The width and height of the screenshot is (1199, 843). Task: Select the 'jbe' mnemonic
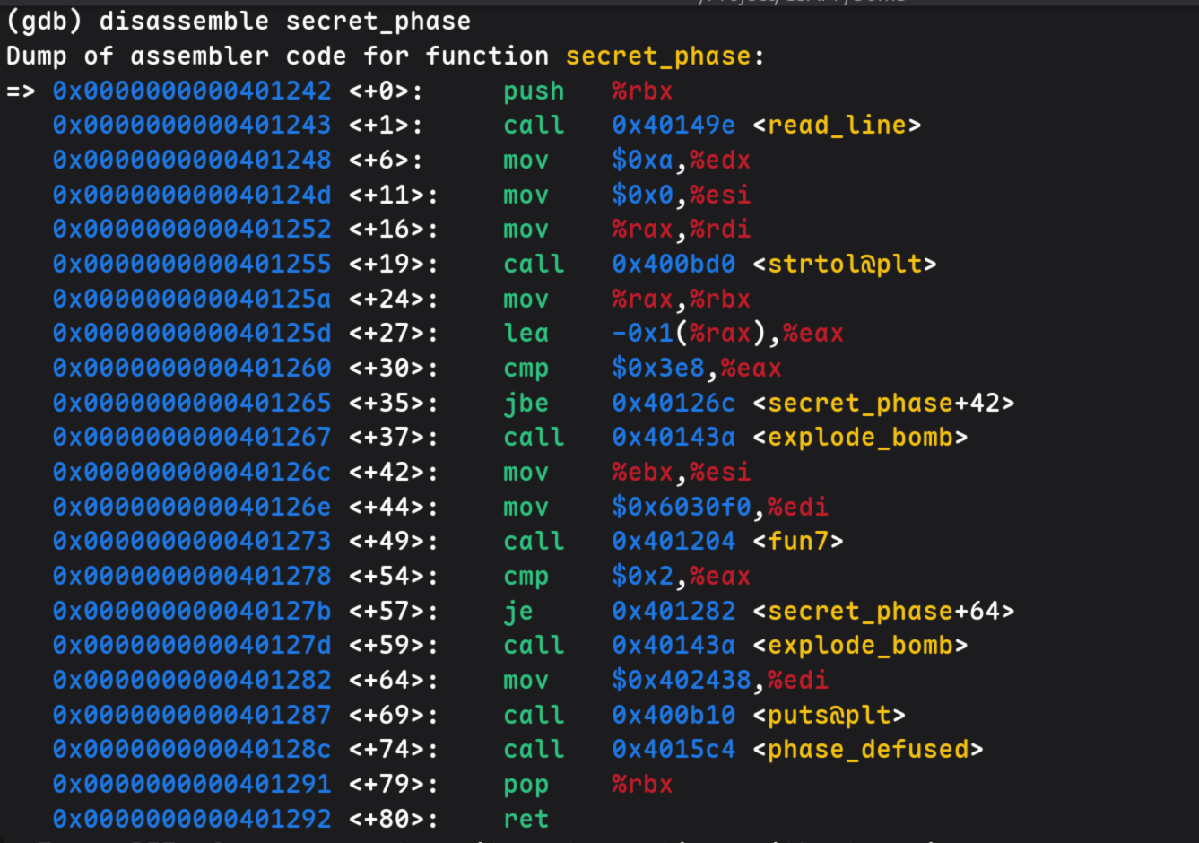tap(526, 403)
